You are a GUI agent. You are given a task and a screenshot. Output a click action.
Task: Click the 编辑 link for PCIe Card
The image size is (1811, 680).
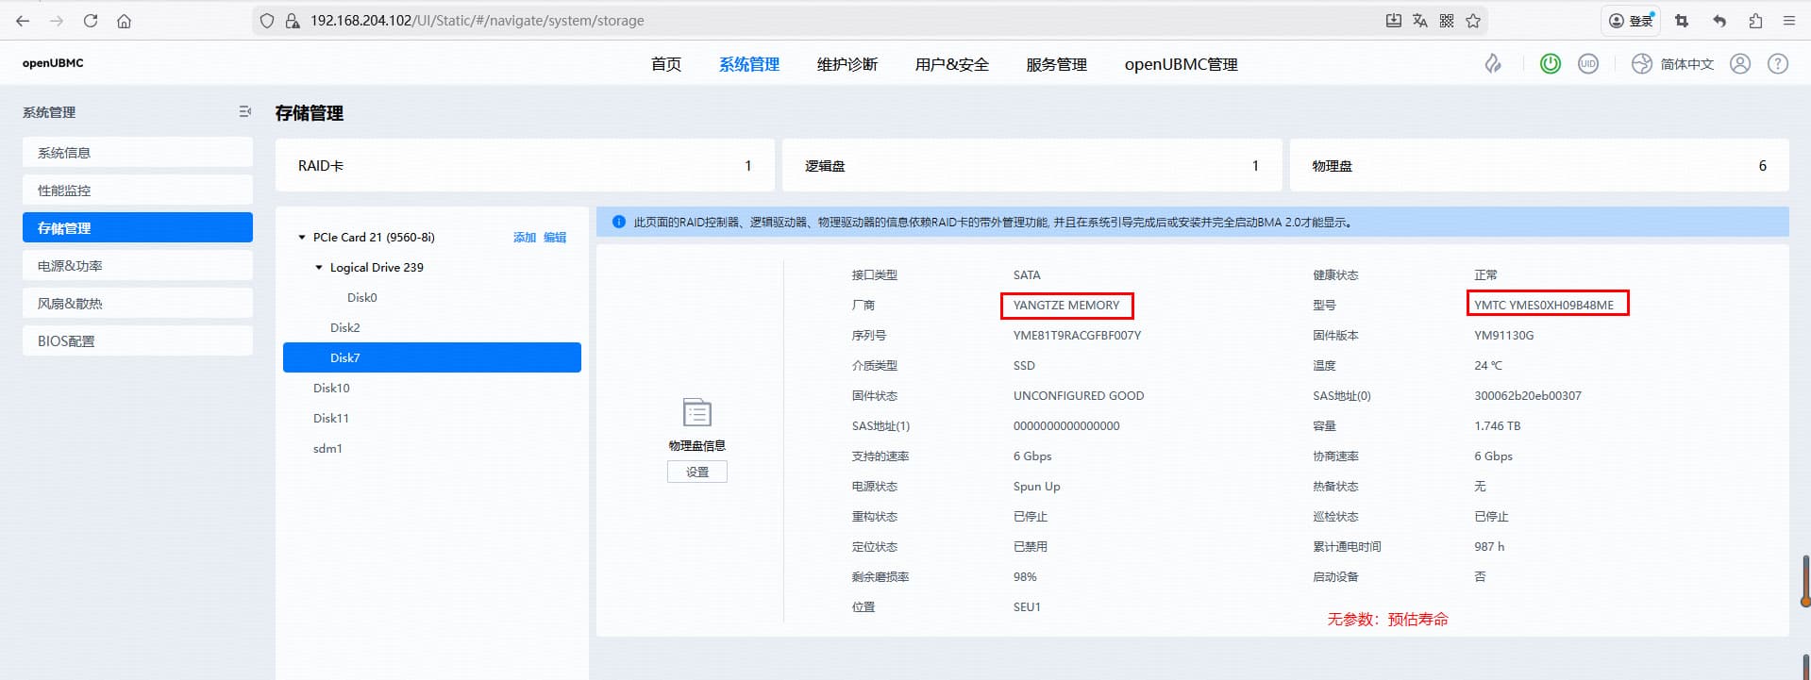[555, 238]
